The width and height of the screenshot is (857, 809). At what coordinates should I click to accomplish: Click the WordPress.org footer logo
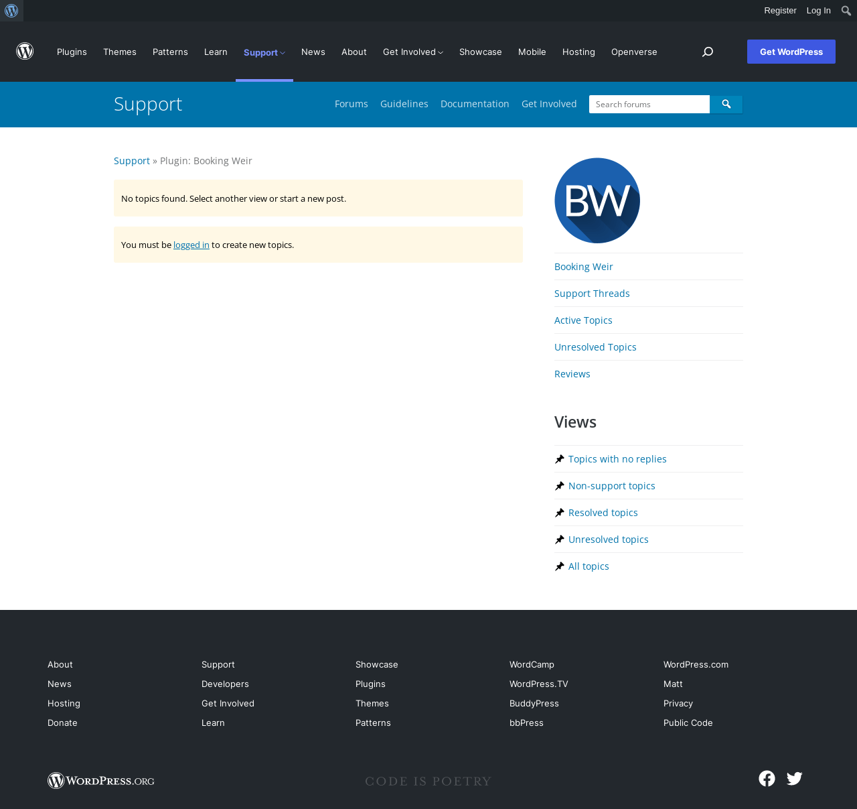pyautogui.click(x=101, y=781)
